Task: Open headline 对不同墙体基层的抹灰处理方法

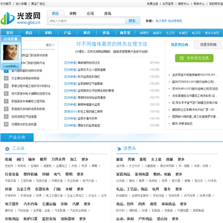Action: 111,44
